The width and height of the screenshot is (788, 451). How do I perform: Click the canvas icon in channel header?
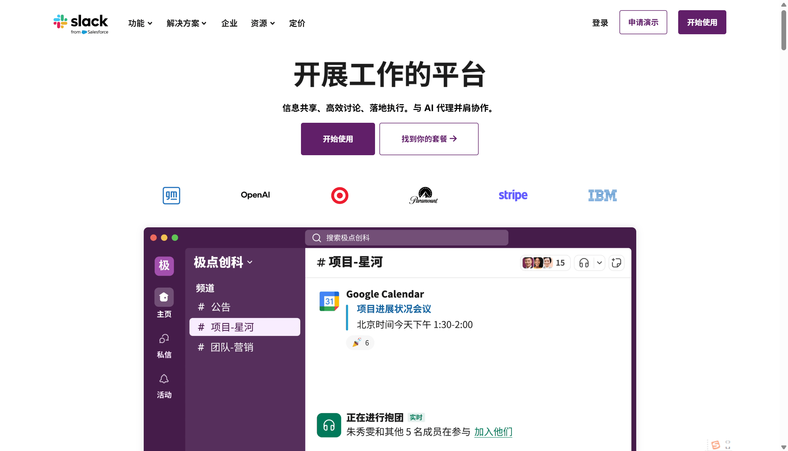pyautogui.click(x=617, y=263)
